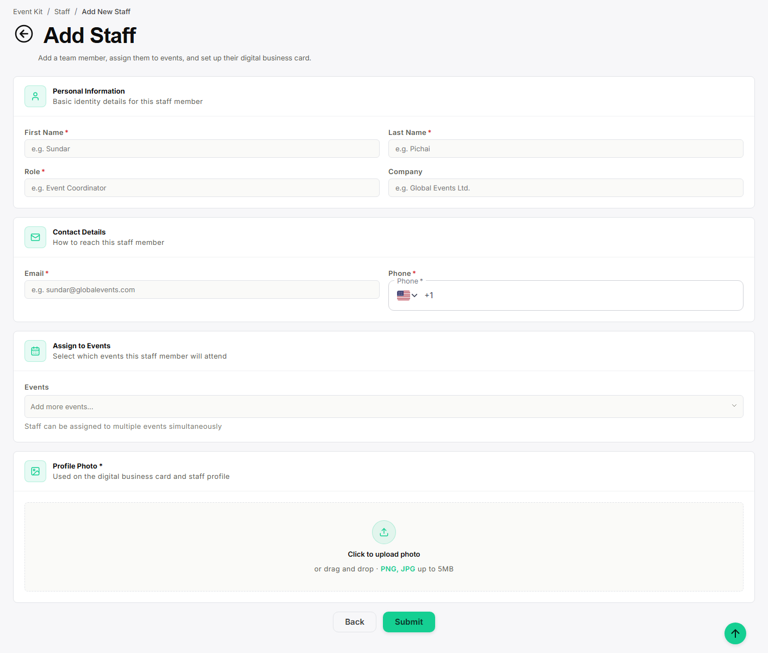
Task: Click the Profile Photo image icon
Action: click(35, 471)
